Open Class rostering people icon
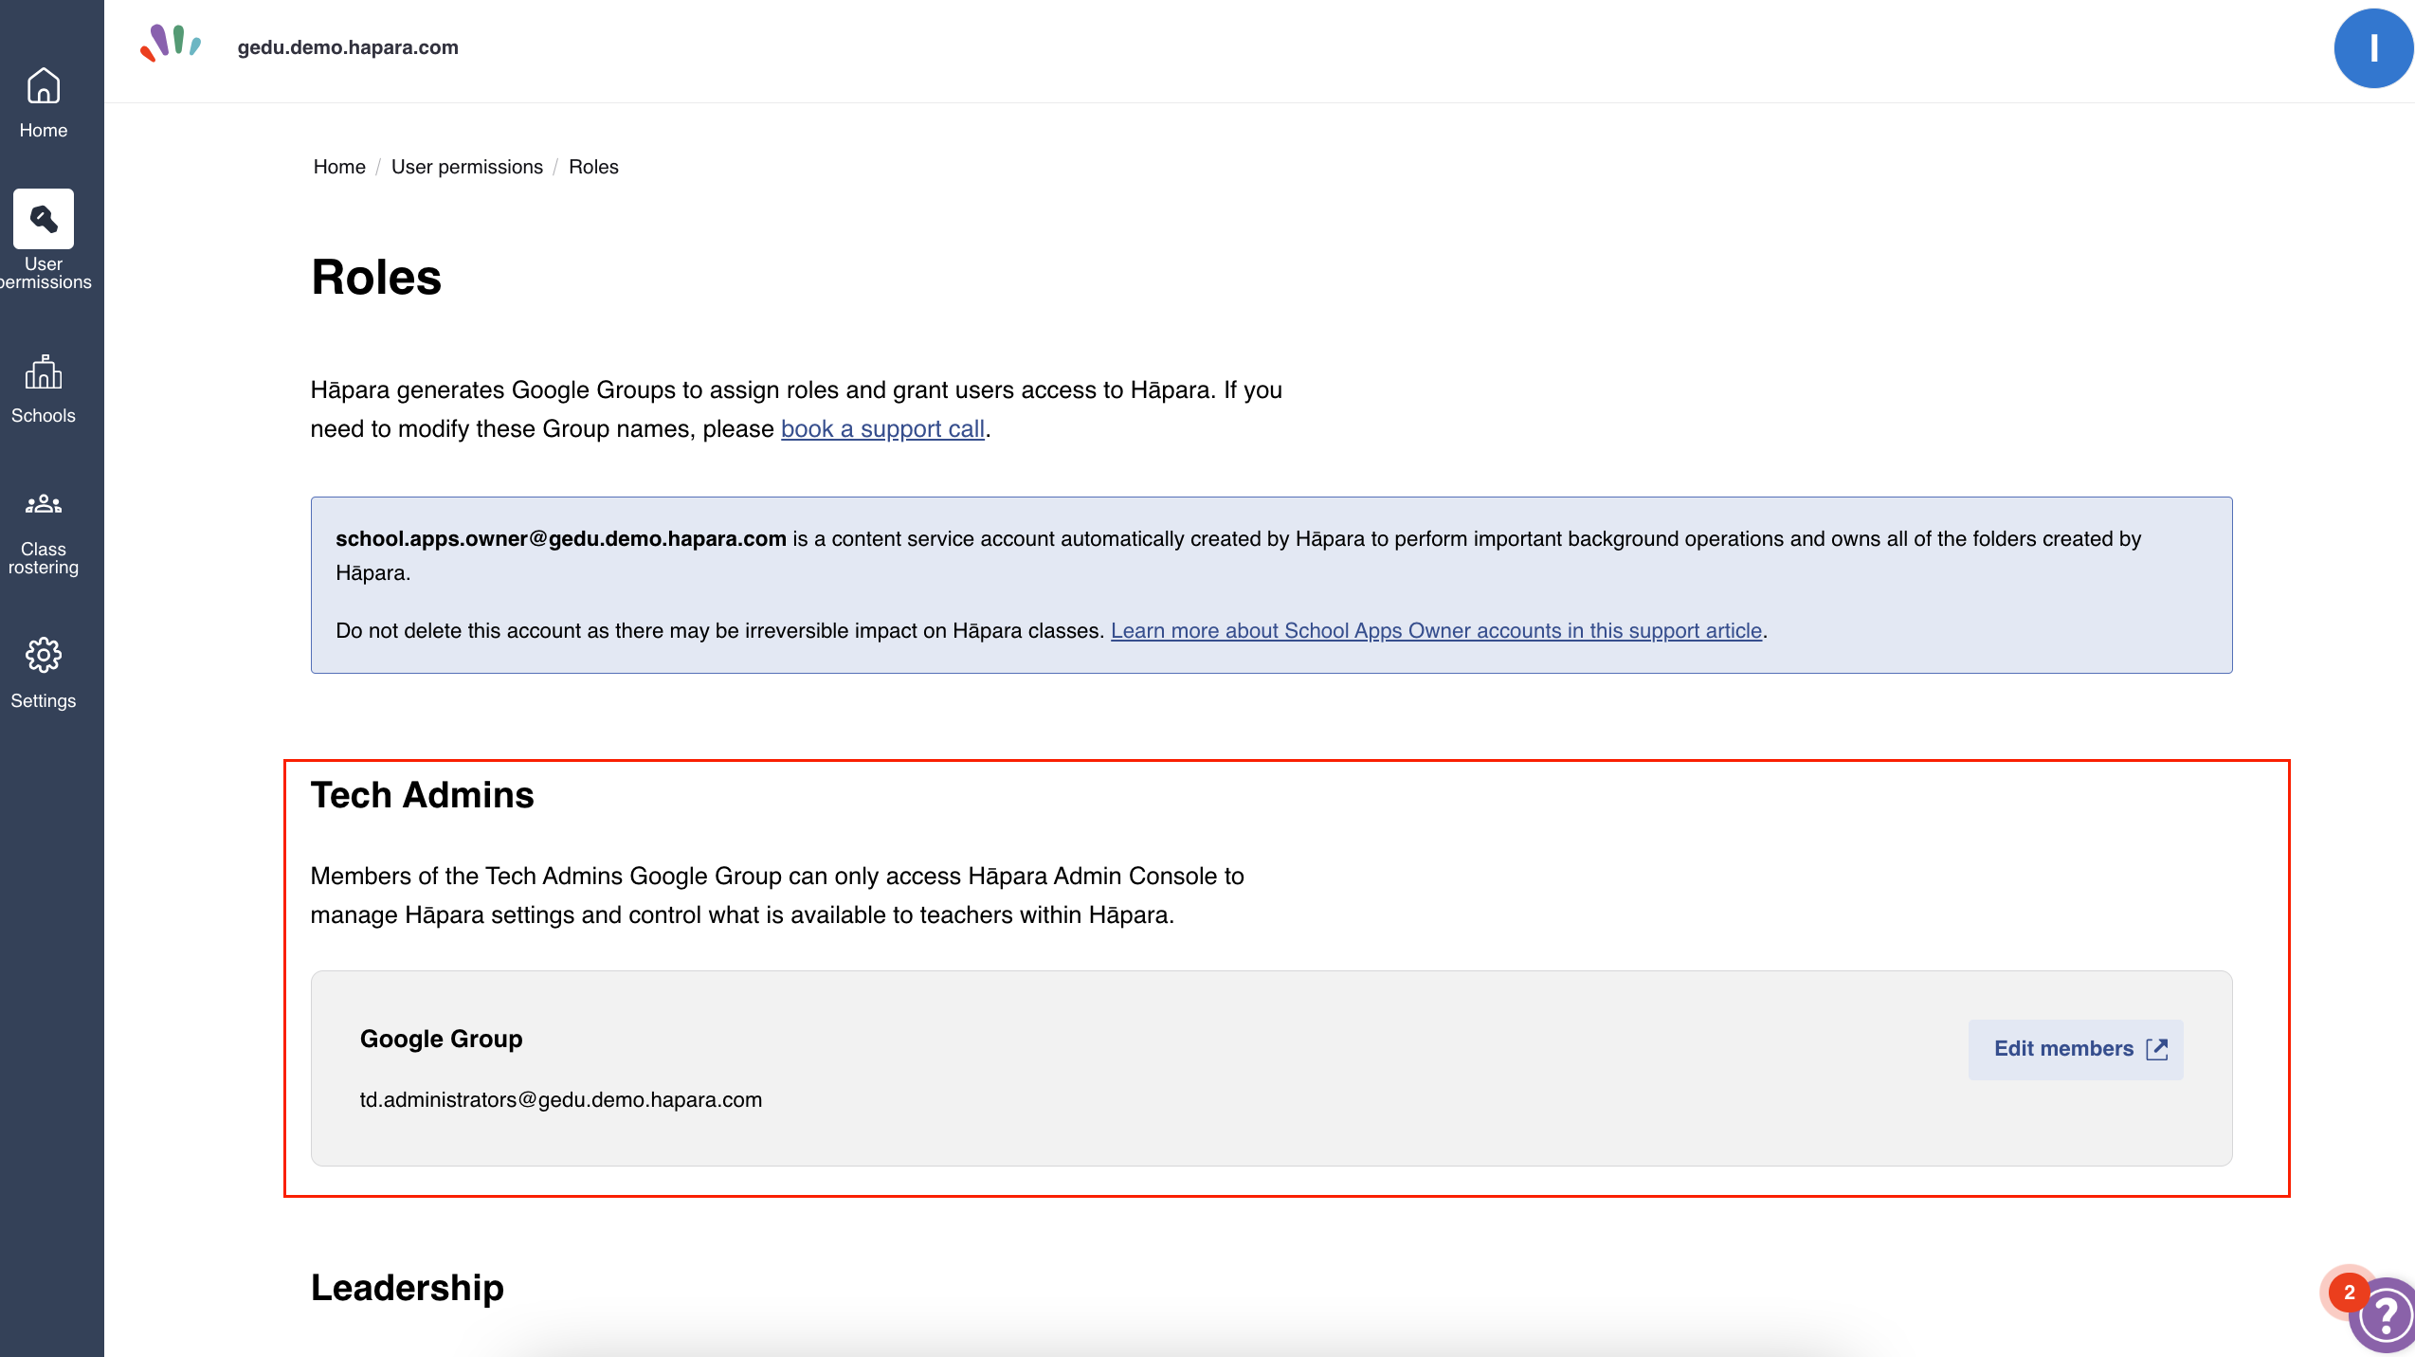Image resolution: width=2415 pixels, height=1357 pixels. [44, 504]
